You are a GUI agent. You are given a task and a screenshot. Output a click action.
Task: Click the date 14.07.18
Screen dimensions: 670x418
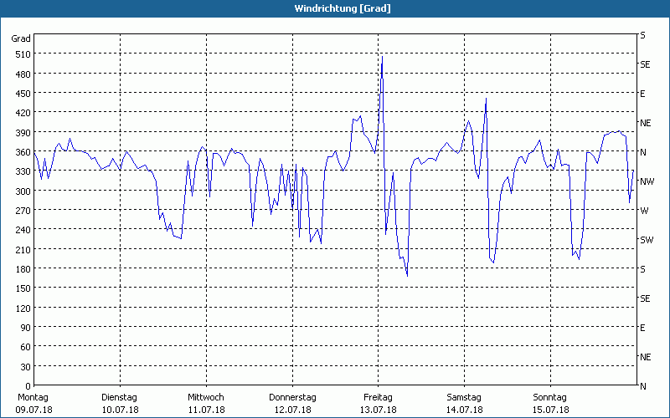[x=465, y=410]
